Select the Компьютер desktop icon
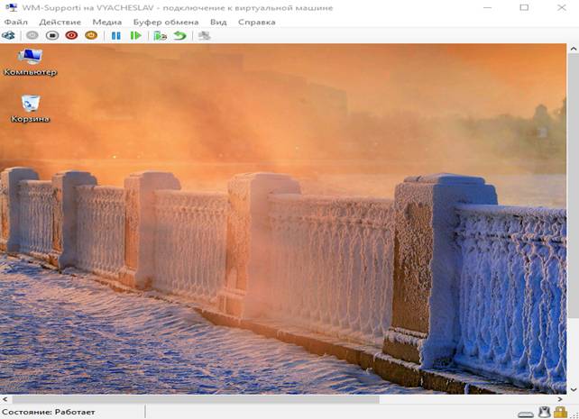Viewport: 579px width, 419px height. coord(31,63)
